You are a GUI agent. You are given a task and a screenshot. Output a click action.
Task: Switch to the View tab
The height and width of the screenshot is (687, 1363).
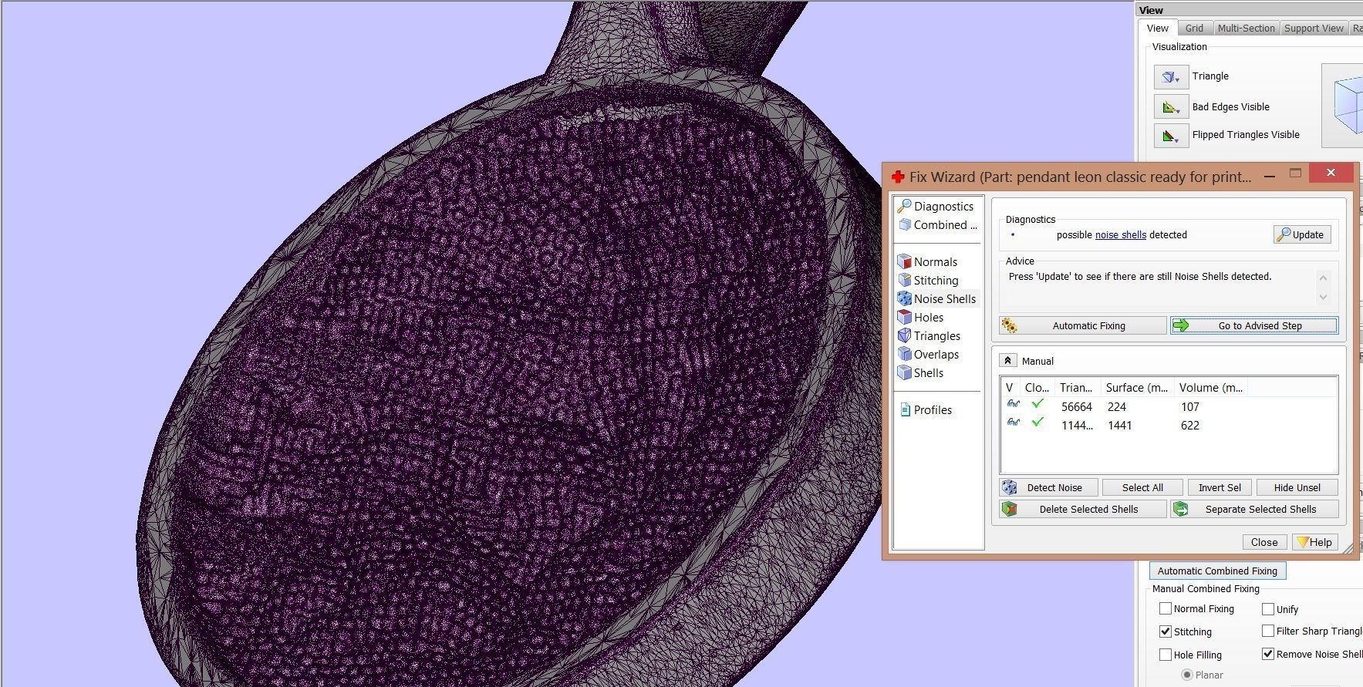[x=1157, y=29]
